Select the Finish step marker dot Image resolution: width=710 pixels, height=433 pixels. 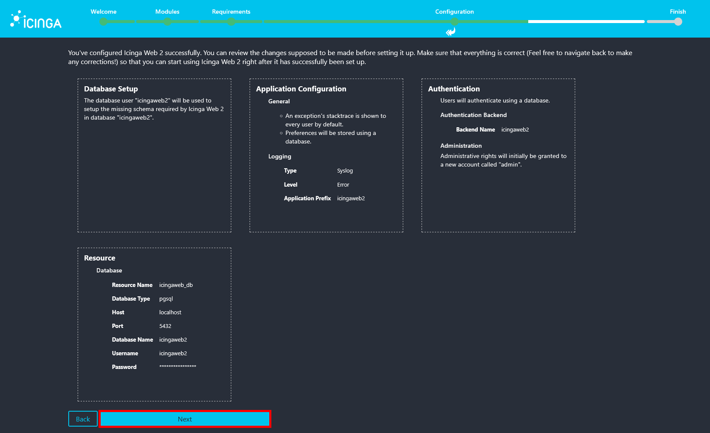point(678,21)
